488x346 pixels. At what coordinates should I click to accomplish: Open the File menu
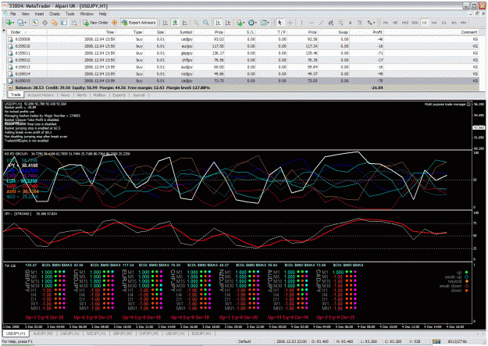[12, 14]
